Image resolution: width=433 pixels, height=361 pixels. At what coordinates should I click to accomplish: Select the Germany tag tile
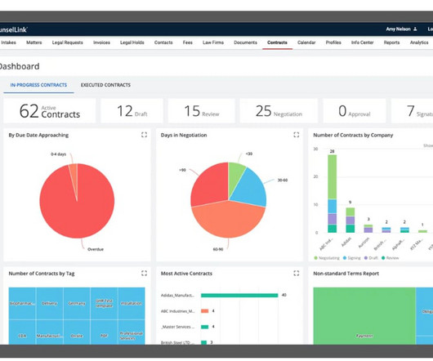pyautogui.click(x=77, y=303)
